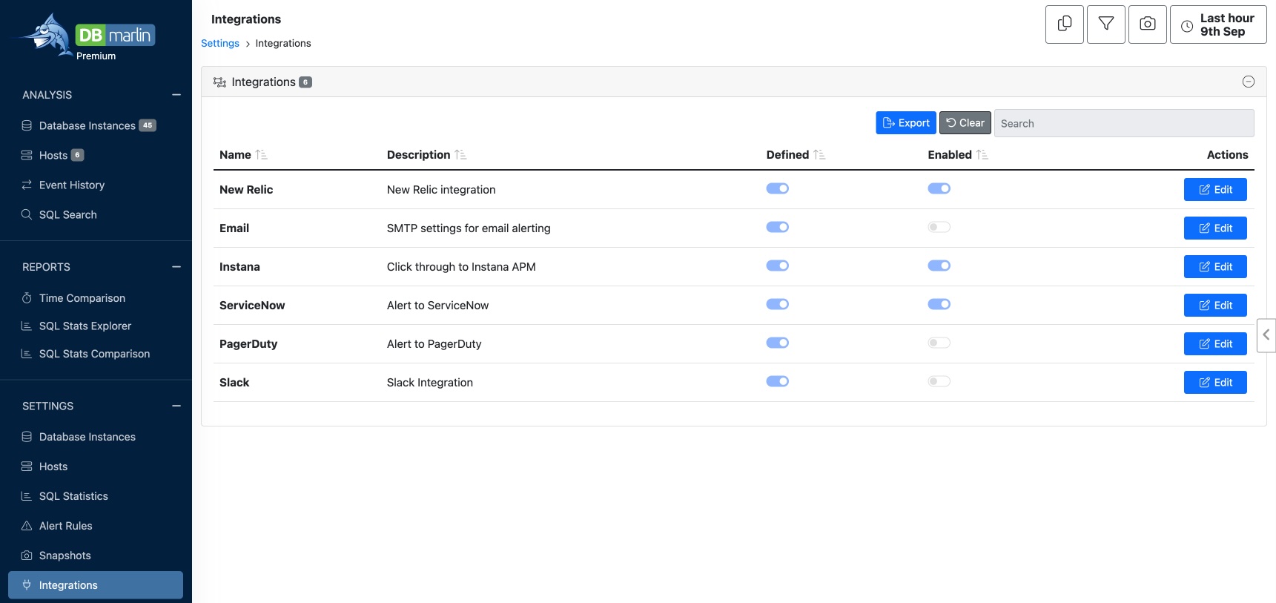Collapse the SETTINGS sidebar section
Screen dimensions: 1276x603
click(x=176, y=406)
